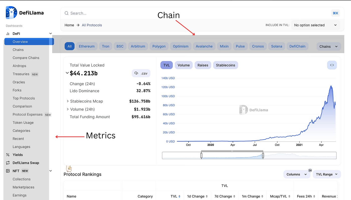The height and width of the screenshot is (200, 351).
Task: Filter by Mixin chain
Action: [224, 46]
